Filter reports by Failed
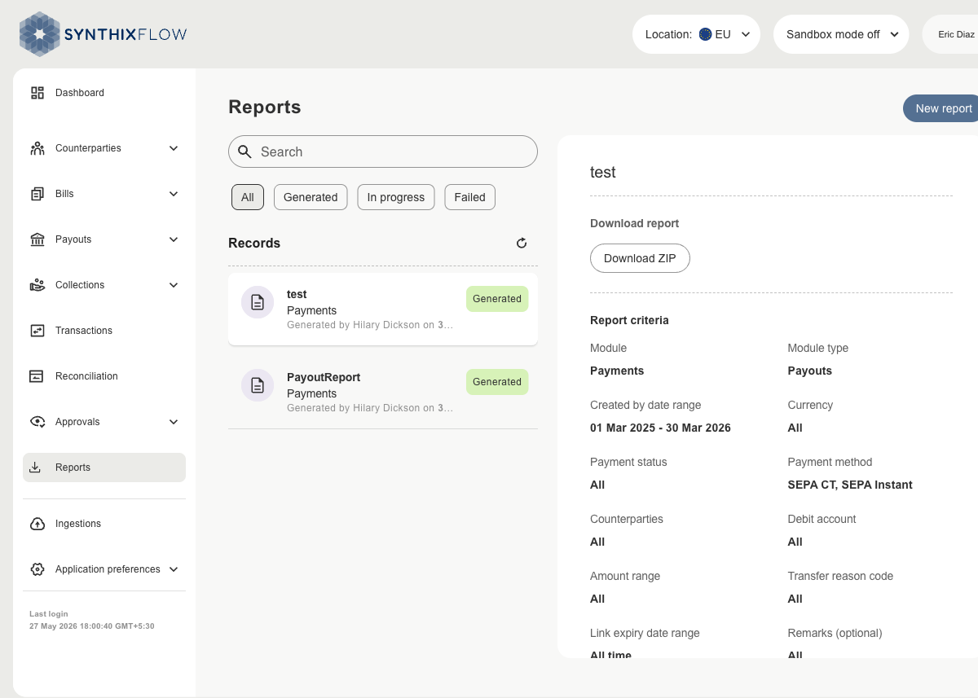 pos(470,197)
